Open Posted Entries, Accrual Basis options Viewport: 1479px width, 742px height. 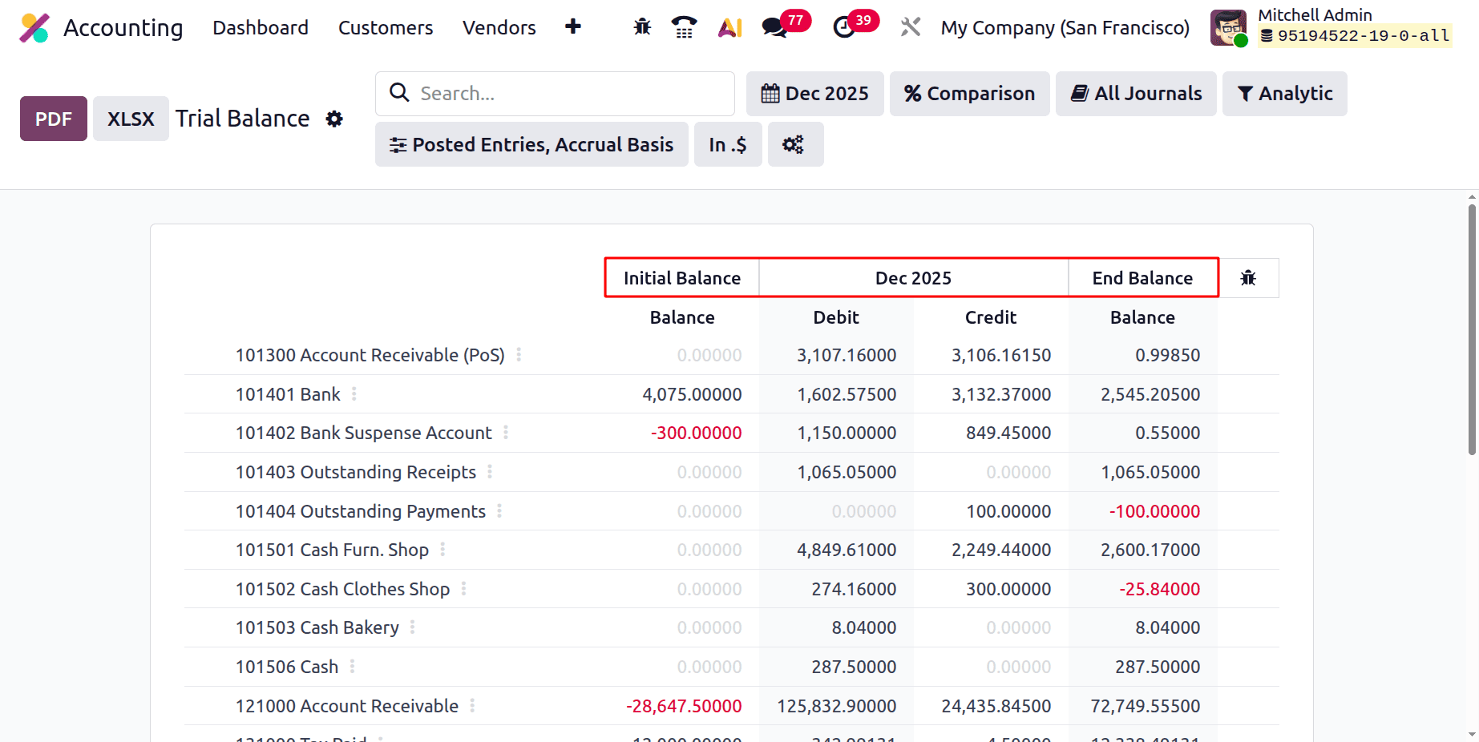pos(531,144)
